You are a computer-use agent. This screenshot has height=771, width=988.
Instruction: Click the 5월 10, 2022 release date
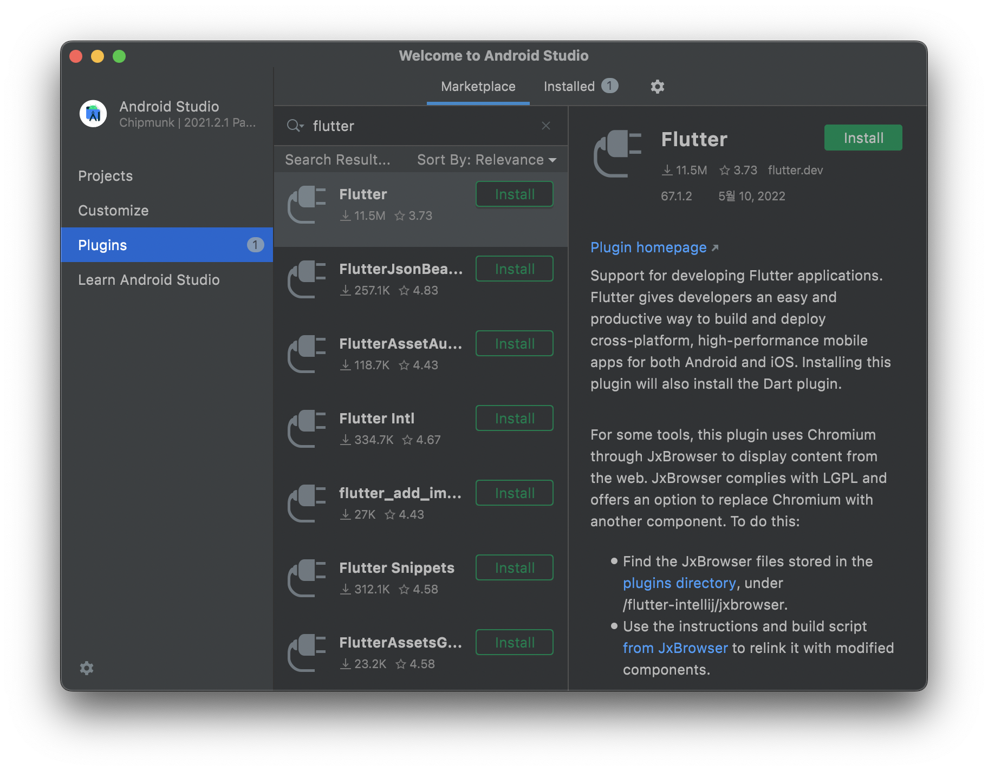[752, 196]
